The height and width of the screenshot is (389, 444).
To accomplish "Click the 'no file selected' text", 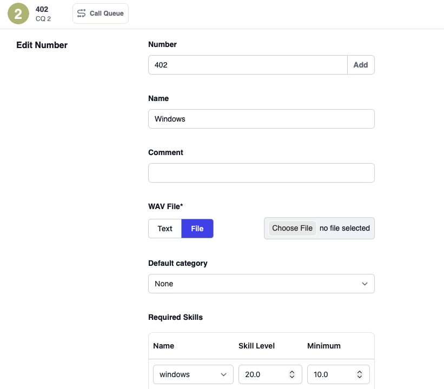I will pos(344,228).
